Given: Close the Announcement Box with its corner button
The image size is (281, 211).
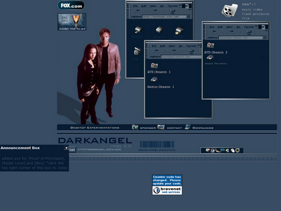Looking at the screenshot, I should [66, 148].
